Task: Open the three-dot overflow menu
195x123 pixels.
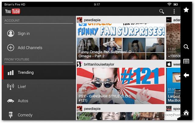Action: point(174,12)
